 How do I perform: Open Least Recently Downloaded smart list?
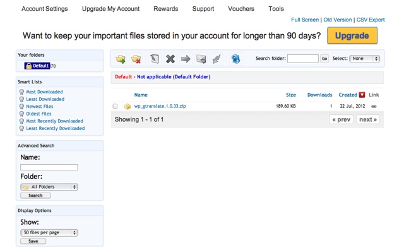56,128
